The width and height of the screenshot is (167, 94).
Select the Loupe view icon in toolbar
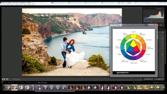3,79
